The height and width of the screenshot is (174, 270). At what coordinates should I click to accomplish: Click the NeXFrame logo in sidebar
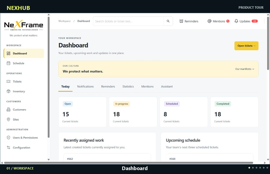pos(24,25)
